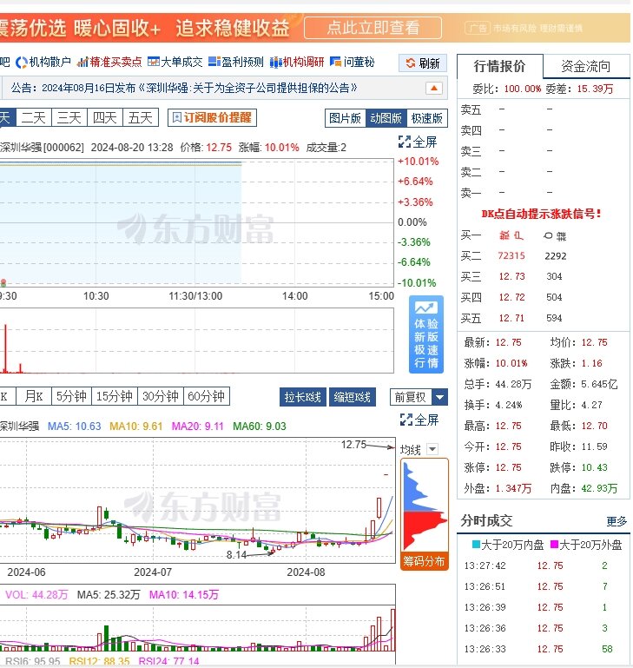Click trade row at 13:27:42
The width and height of the screenshot is (633, 668).
pos(543,565)
